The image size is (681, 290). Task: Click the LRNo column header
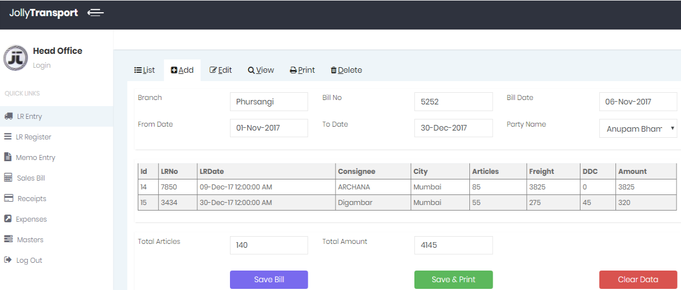[178, 171]
